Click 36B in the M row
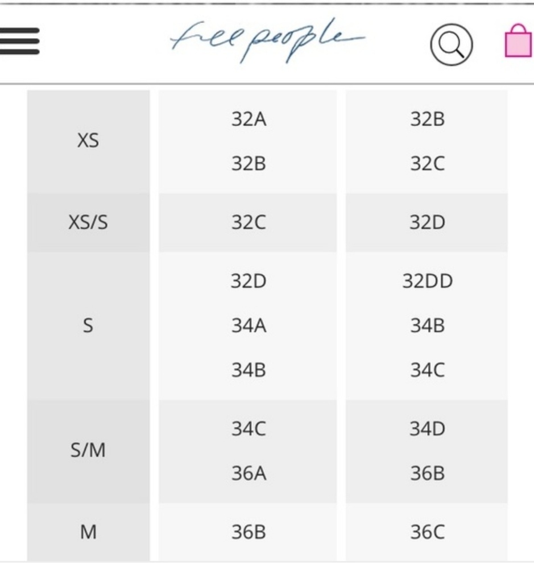Viewport: 534px width, 569px height. point(249,533)
